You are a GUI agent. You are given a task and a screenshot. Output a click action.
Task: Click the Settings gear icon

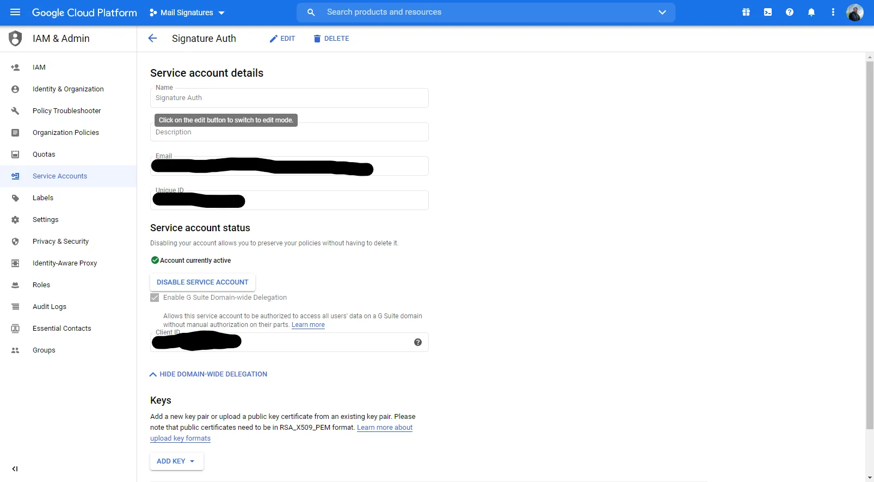15,220
